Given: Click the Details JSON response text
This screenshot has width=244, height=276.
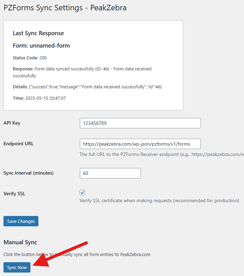Looking at the screenshot, I should tap(87, 87).
